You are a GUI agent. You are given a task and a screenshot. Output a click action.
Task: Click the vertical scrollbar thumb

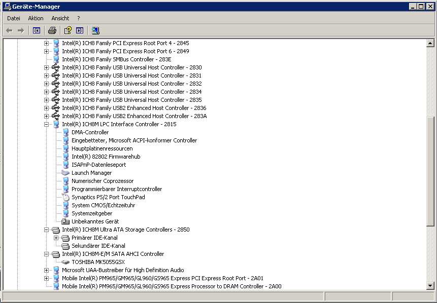coord(430,171)
